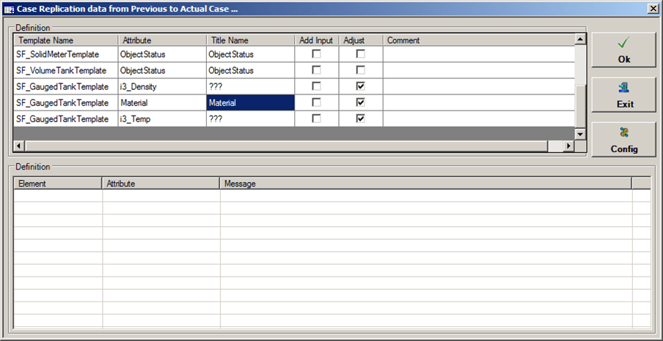Click the Template Name column header
This screenshot has height=341, width=663.
click(x=66, y=40)
